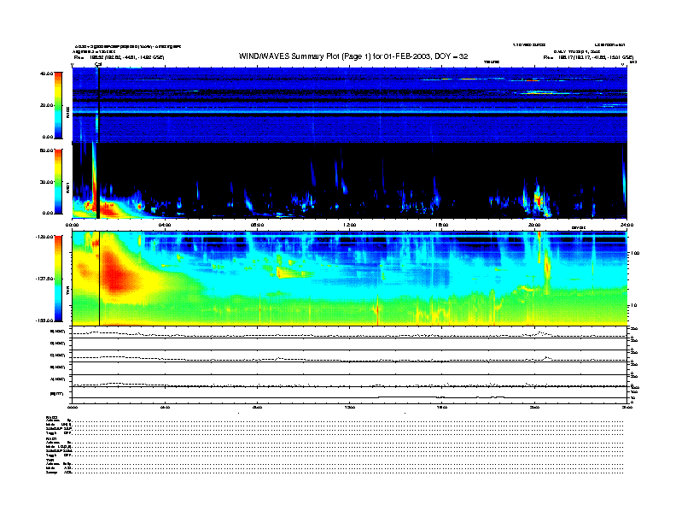Screen dimensions: 676x523
Task: Click the 20.00 label on RAD2 scale
Action: [46, 105]
